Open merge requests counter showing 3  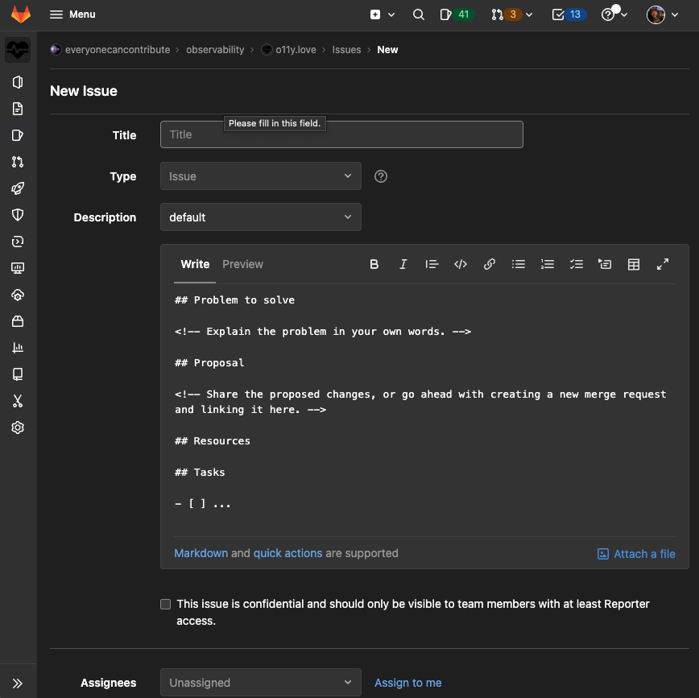506,14
